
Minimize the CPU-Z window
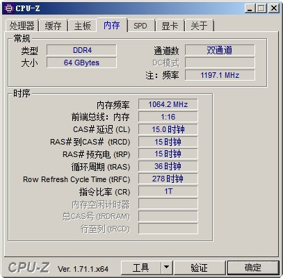(250, 8)
